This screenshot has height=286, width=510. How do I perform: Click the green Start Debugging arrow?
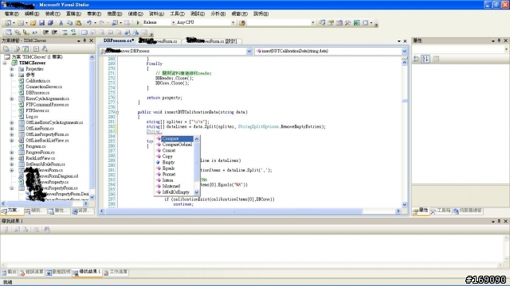(138, 22)
